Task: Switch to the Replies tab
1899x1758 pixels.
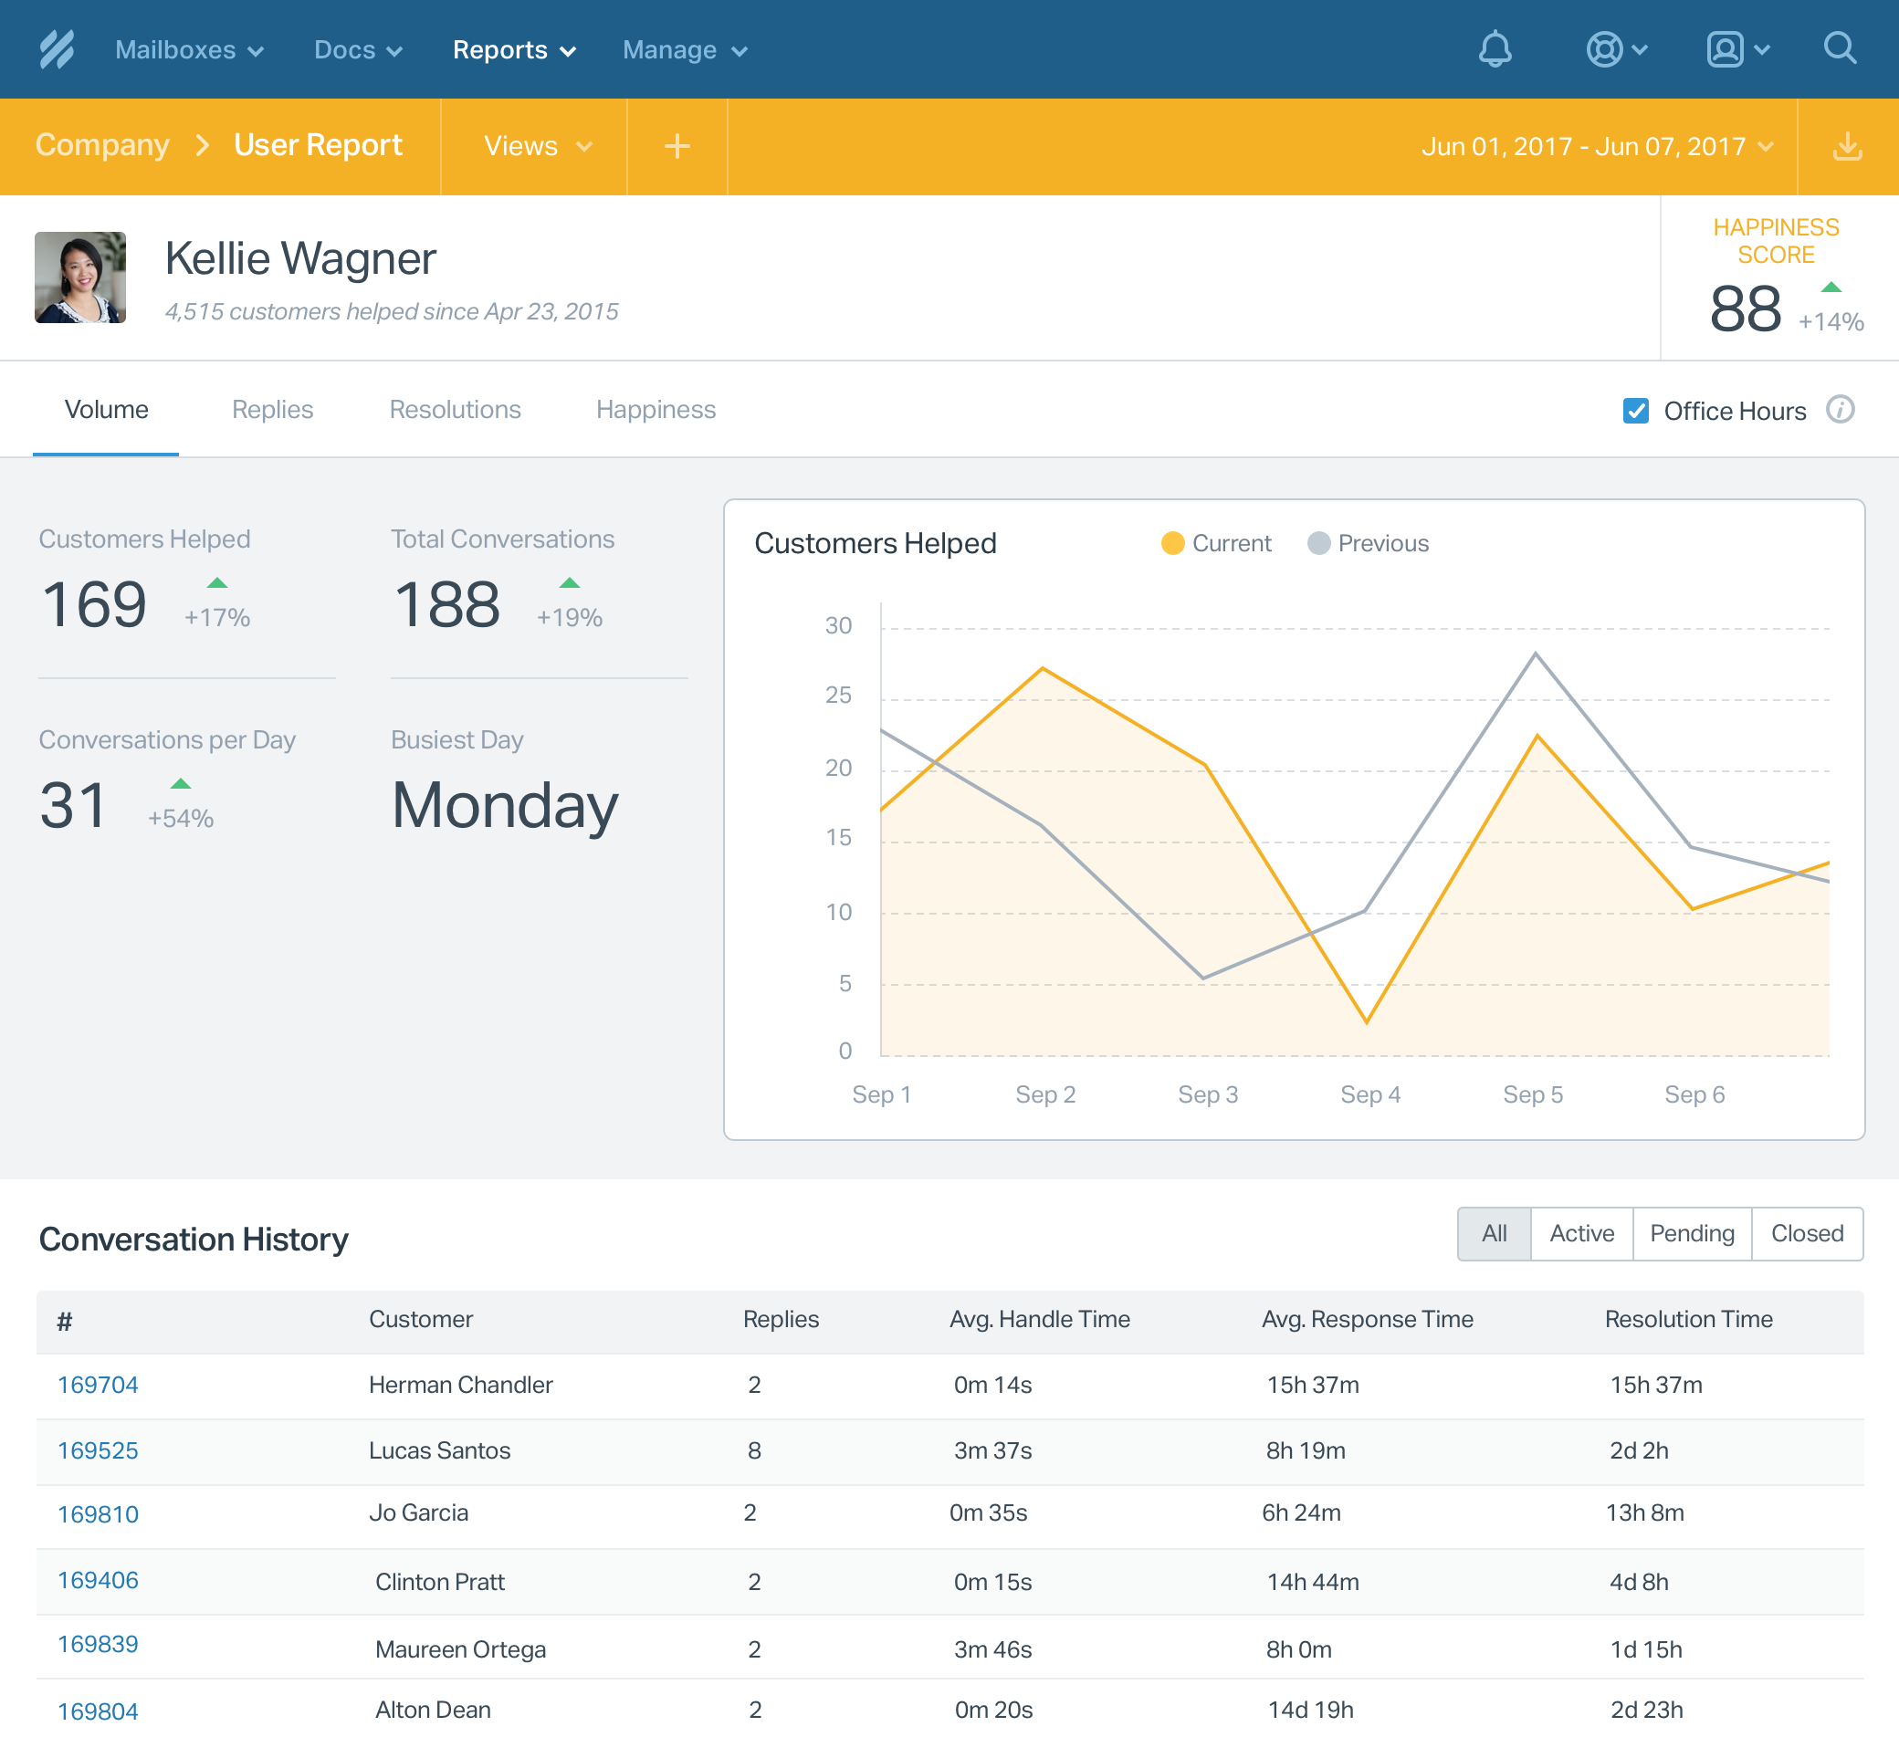Action: coord(272,410)
